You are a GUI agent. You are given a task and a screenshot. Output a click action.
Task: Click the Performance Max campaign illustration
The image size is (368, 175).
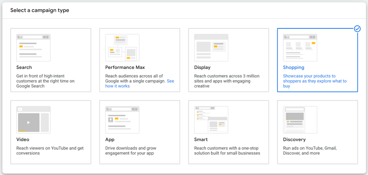coord(122,47)
